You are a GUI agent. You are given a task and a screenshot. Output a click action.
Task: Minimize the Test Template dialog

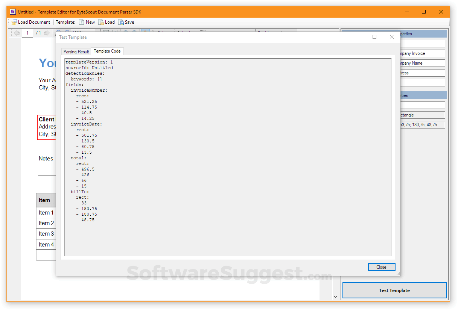pyautogui.click(x=357, y=37)
